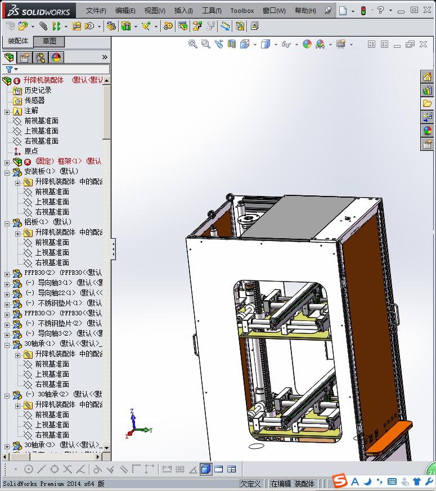Click the Apply Scene icon
Viewport: 436px width, 491px height.
coord(320,44)
